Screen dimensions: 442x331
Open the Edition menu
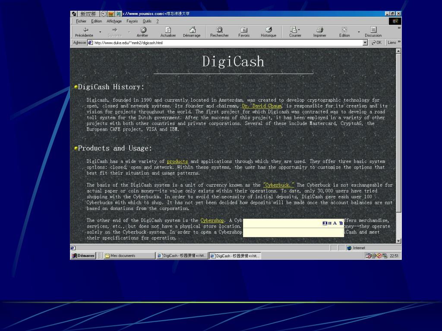[x=96, y=21]
